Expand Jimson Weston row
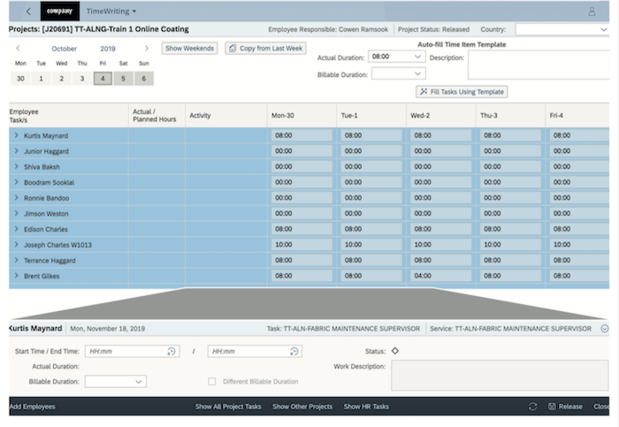This screenshot has height=427, width=619. pos(16,213)
